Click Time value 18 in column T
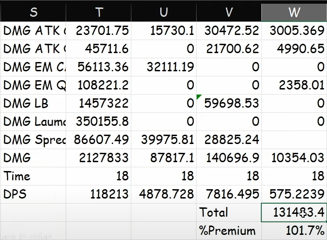Viewport: 327px width, 240px height. [x=98, y=176]
